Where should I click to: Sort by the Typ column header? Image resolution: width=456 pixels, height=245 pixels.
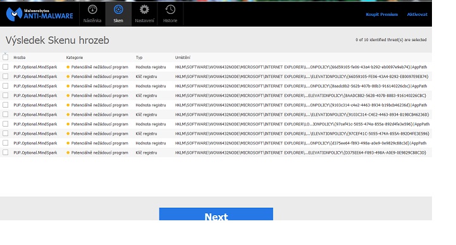pyautogui.click(x=139, y=58)
